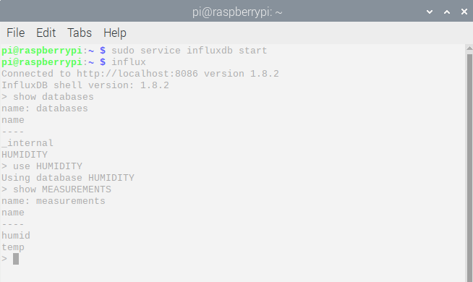Image resolution: width=473 pixels, height=282 pixels.
Task: Click the '_internal' database name
Action: pos(27,143)
